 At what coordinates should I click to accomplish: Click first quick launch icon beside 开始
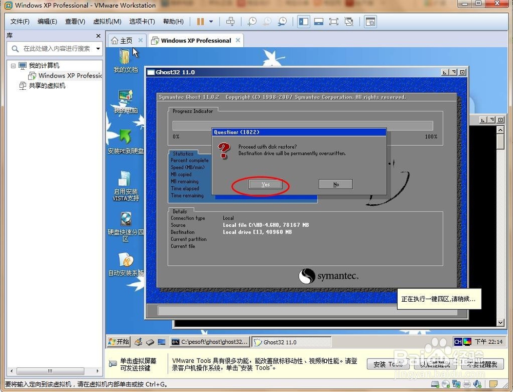coord(139,342)
